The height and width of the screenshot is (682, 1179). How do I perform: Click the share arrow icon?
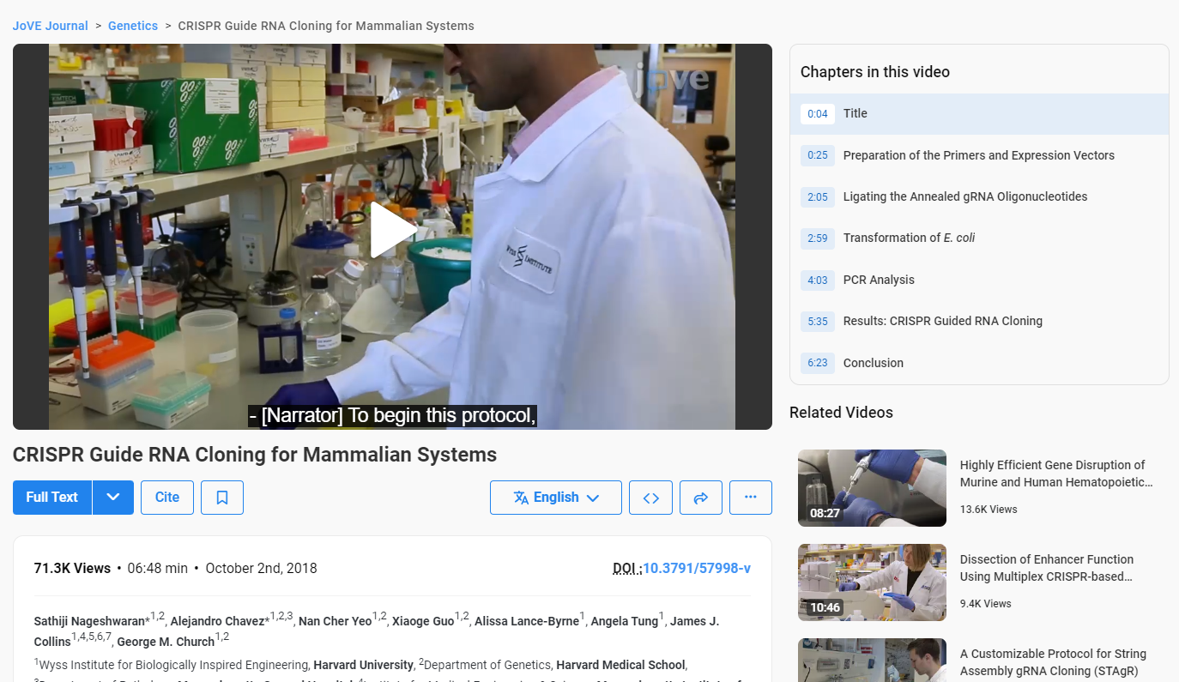tap(701, 498)
